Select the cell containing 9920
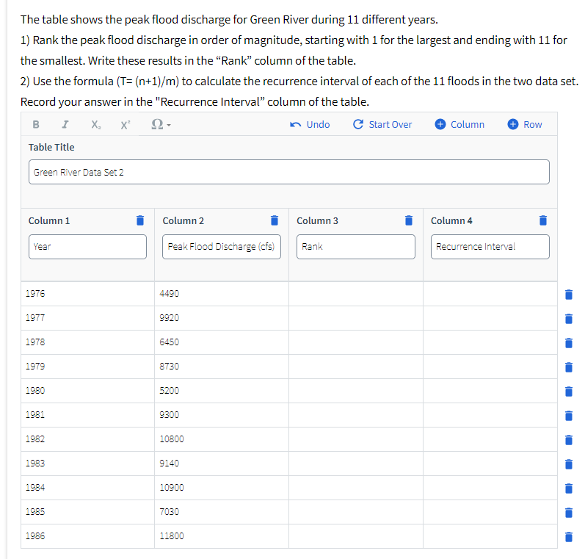This screenshot has width=585, height=559. pos(222,318)
